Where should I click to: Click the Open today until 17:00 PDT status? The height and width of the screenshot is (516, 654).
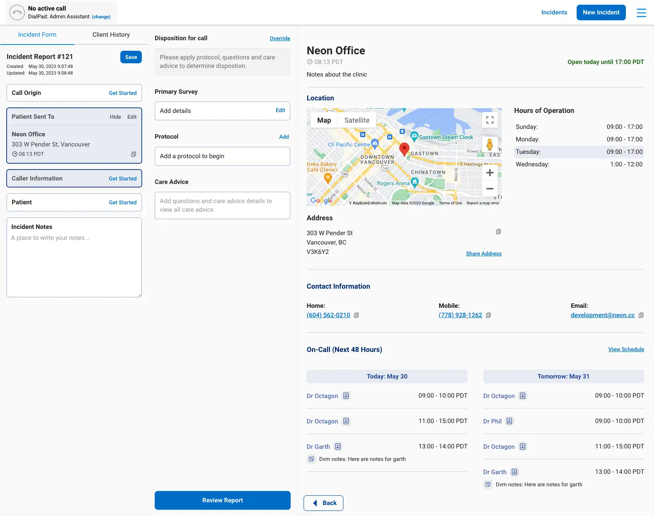point(606,62)
